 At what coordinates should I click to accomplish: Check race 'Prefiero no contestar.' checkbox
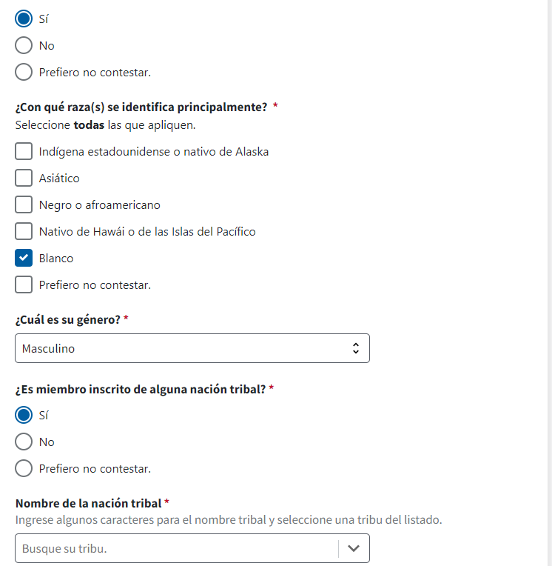click(x=24, y=284)
